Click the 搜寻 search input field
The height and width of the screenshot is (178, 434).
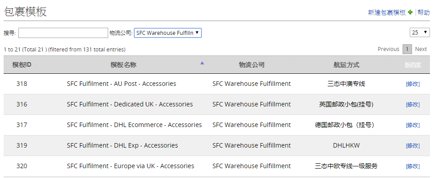click(x=63, y=33)
